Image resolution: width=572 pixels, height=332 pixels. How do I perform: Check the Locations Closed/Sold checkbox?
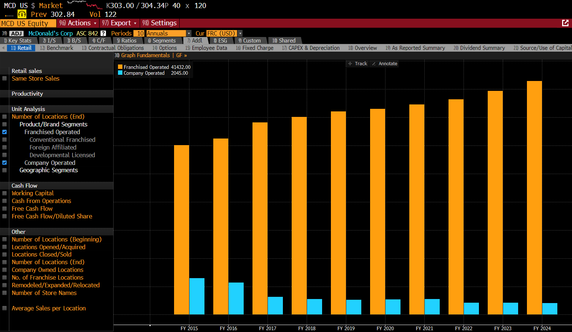tap(4, 254)
